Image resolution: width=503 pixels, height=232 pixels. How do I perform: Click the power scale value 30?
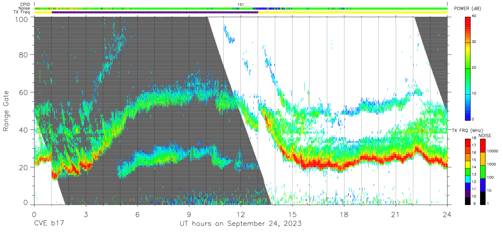coord(474,42)
